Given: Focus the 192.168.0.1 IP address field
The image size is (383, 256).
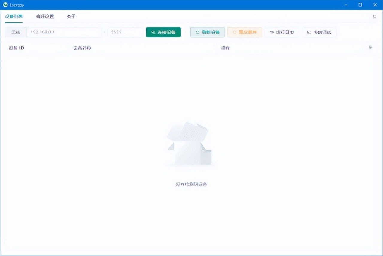Looking at the screenshot, I should pos(64,32).
